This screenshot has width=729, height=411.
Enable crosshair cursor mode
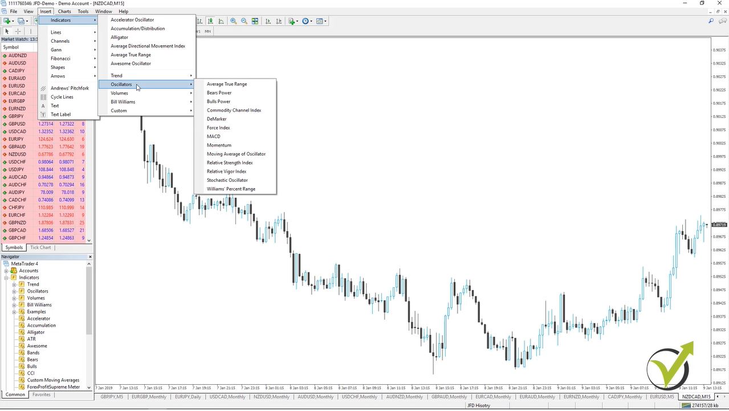point(18,31)
